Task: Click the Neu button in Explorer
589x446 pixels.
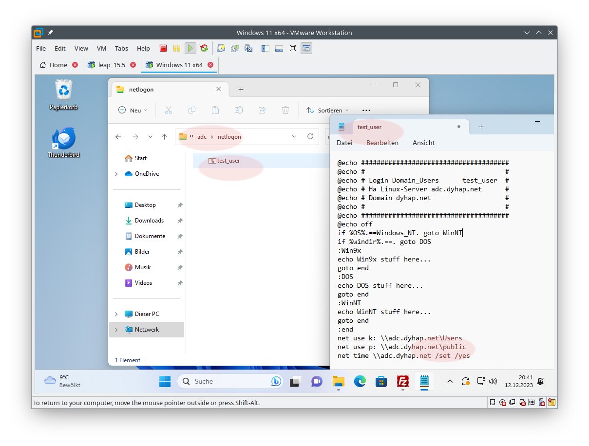Action: click(x=133, y=111)
